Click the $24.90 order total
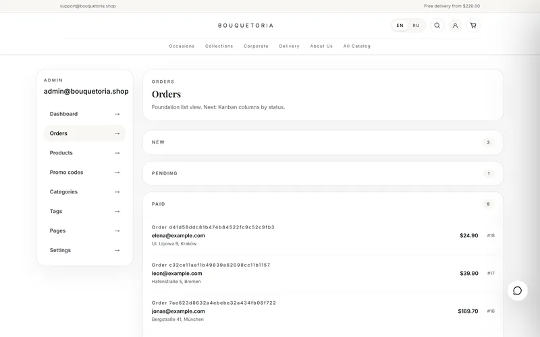The image size is (540, 337). pos(468,235)
